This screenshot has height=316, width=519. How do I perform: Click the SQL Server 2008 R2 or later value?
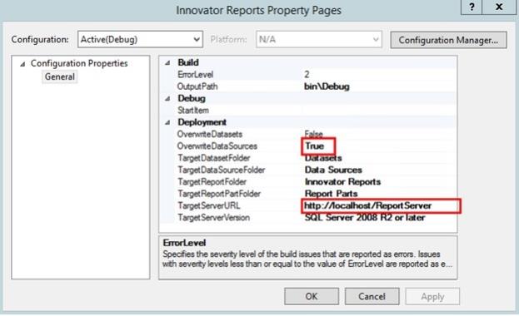pyautogui.click(x=365, y=218)
